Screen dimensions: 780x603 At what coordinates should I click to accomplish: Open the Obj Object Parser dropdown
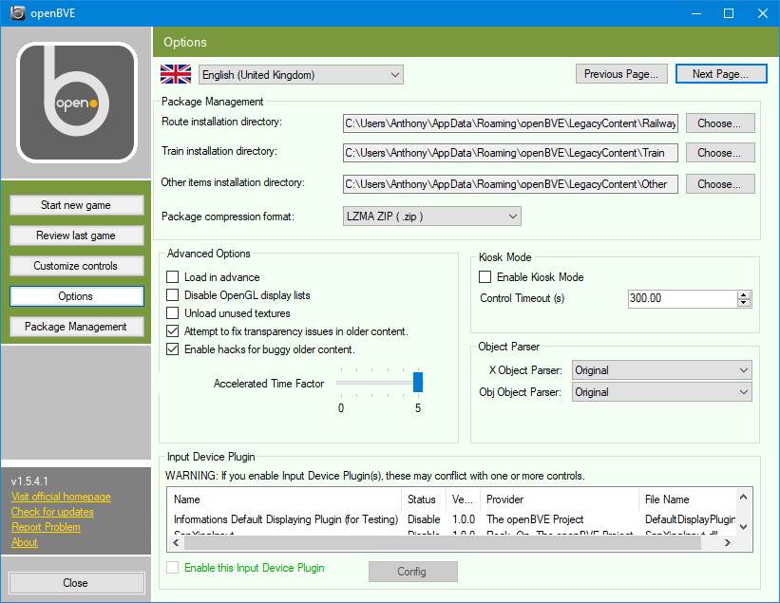click(x=661, y=392)
